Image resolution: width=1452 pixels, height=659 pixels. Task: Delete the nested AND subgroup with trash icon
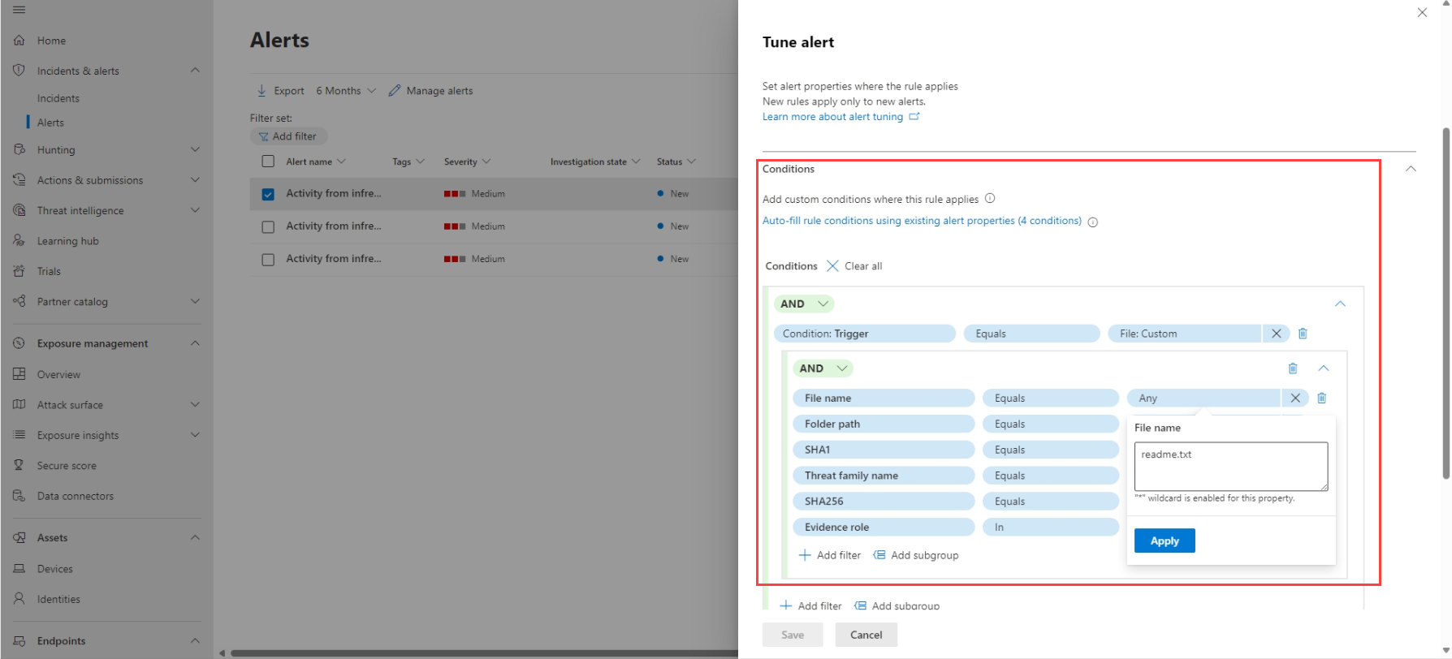point(1293,368)
